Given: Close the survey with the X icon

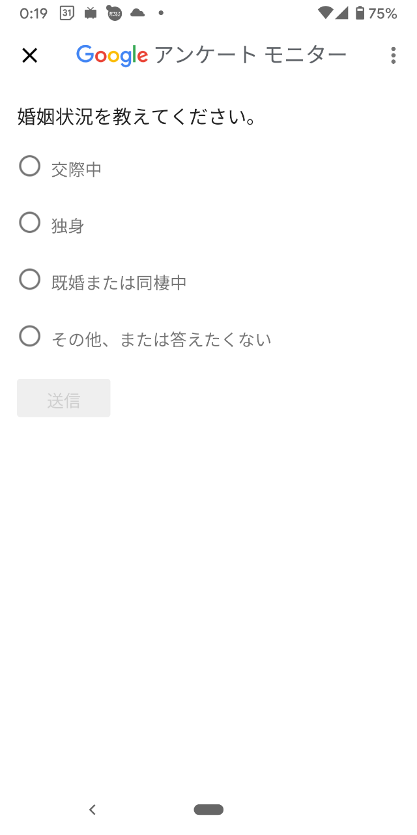Looking at the screenshot, I should click(x=30, y=55).
